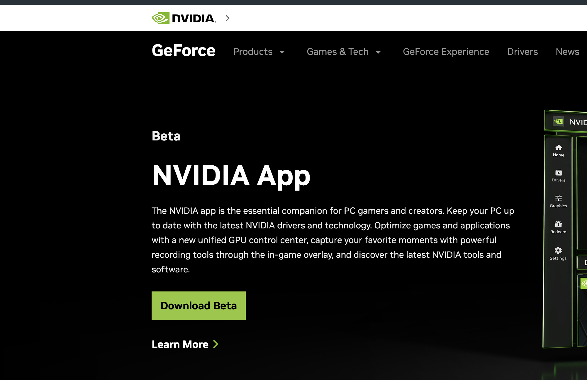The width and height of the screenshot is (587, 380).
Task: Click the green arrow beside Learn More
Action: 216,344
